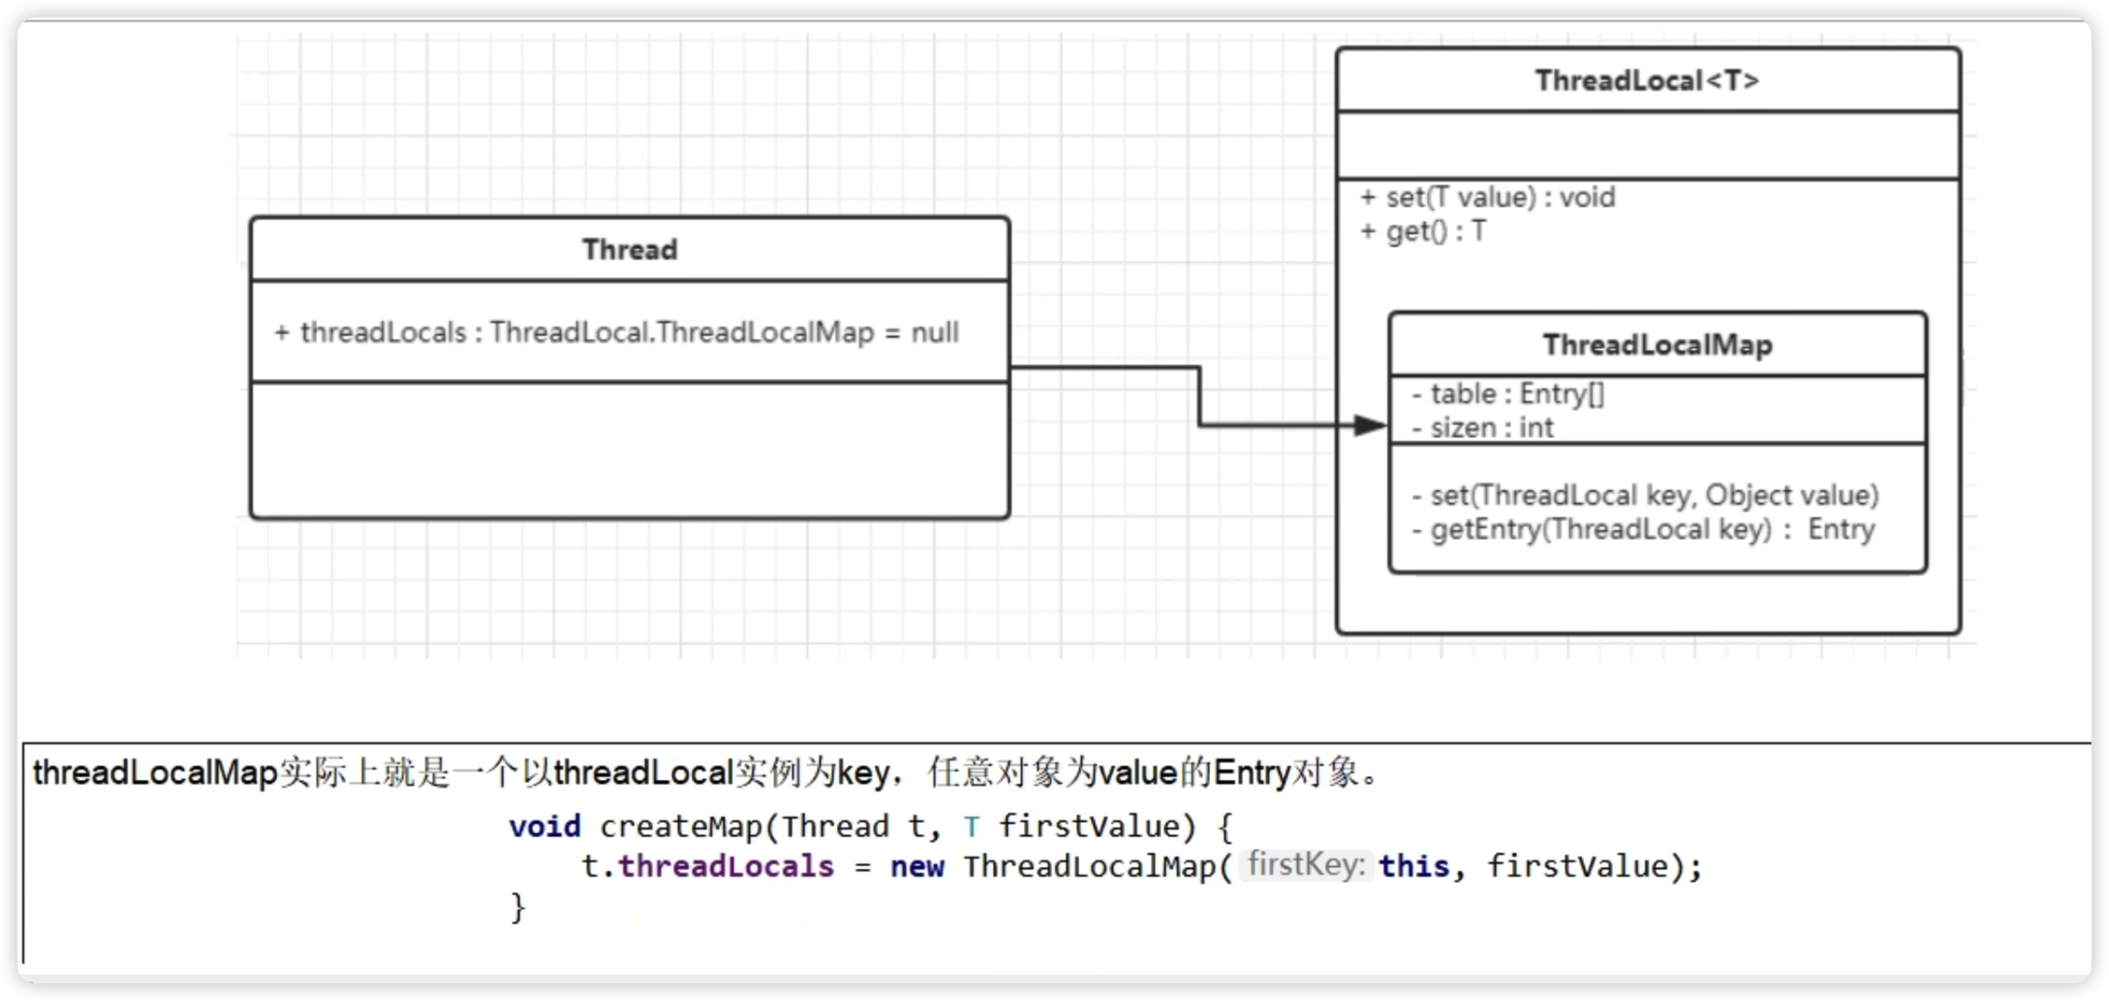
Task: Click 'new ThreadLocalMap(' in the code
Action: point(1062,866)
